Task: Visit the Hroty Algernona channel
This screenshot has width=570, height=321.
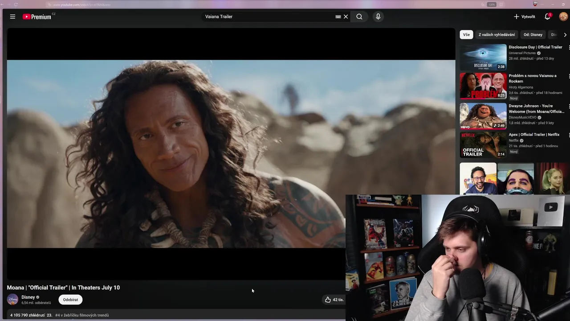Action: (x=521, y=87)
